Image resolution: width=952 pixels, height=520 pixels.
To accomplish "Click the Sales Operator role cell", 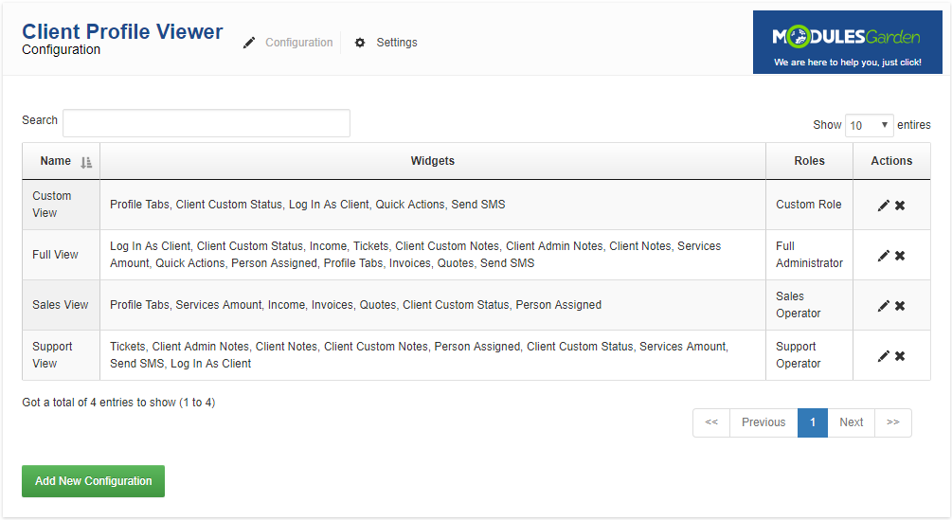I will pos(809,305).
